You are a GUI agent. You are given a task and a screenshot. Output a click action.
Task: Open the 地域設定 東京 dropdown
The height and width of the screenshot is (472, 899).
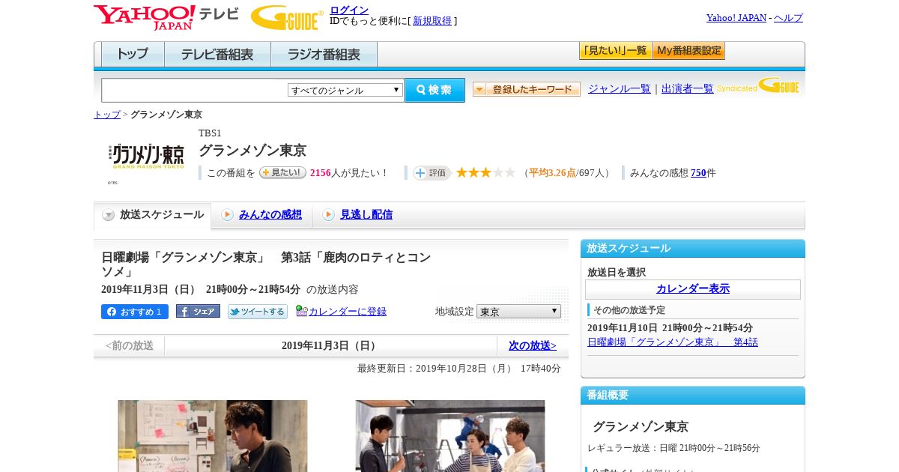coord(518,311)
